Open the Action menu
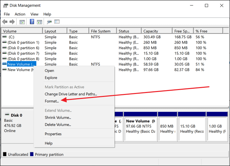The image size is (230, 166). 20,14
